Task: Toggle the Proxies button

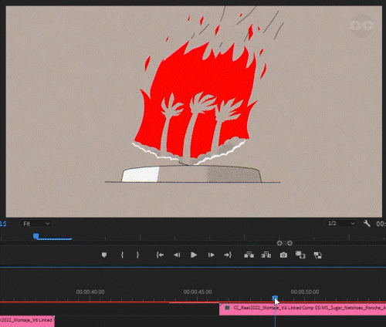Action: point(318,255)
